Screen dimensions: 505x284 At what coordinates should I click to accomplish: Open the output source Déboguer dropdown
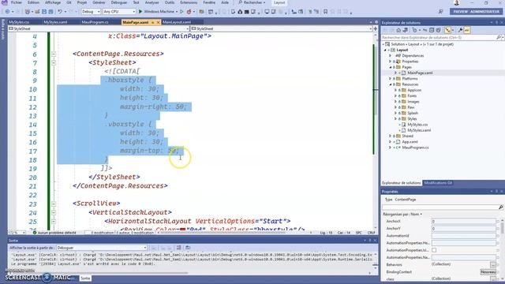pyautogui.click(x=102, y=248)
